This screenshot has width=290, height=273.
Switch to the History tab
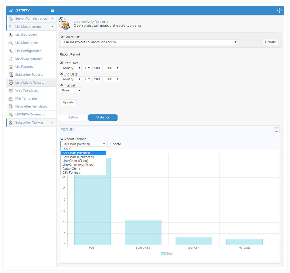pyautogui.click(x=73, y=117)
